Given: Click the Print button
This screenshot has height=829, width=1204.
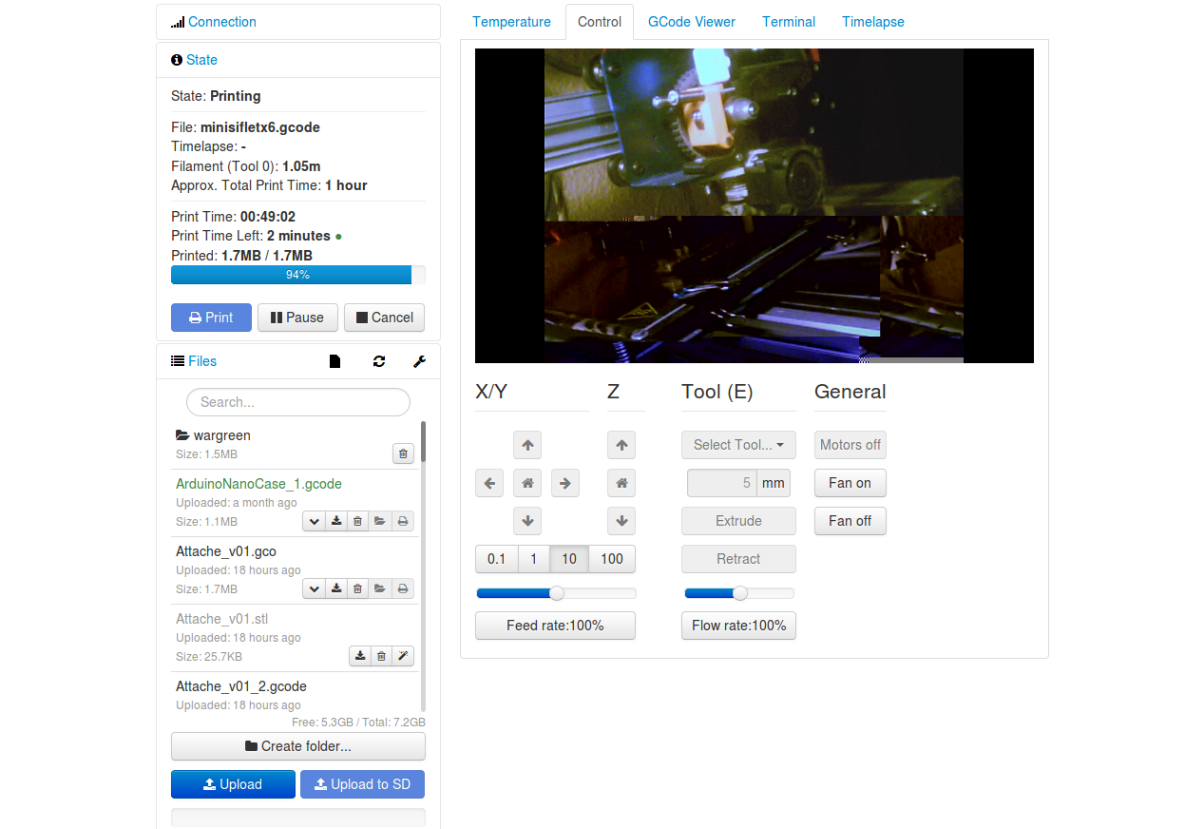Looking at the screenshot, I should [211, 318].
